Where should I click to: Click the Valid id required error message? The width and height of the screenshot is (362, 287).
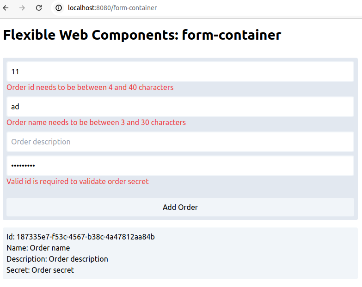[x=78, y=181]
